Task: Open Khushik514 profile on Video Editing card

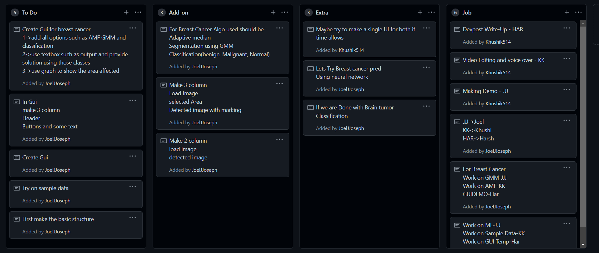Action: click(x=498, y=73)
